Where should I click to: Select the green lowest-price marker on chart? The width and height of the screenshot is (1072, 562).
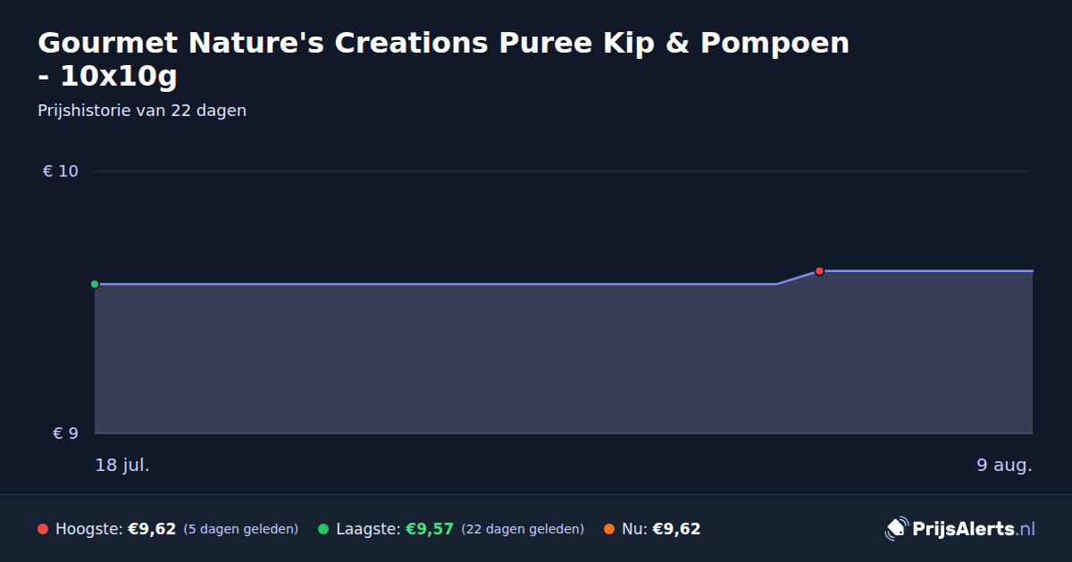pos(95,284)
